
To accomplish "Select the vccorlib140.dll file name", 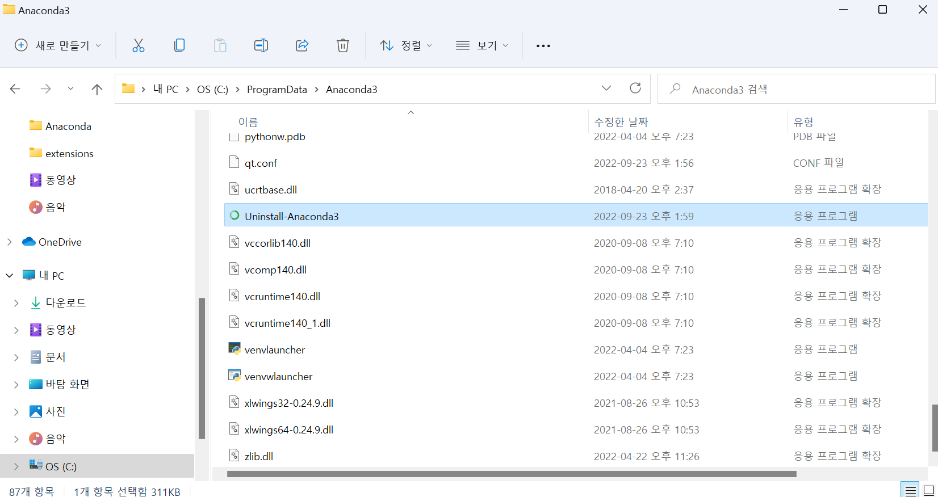I will [x=277, y=243].
